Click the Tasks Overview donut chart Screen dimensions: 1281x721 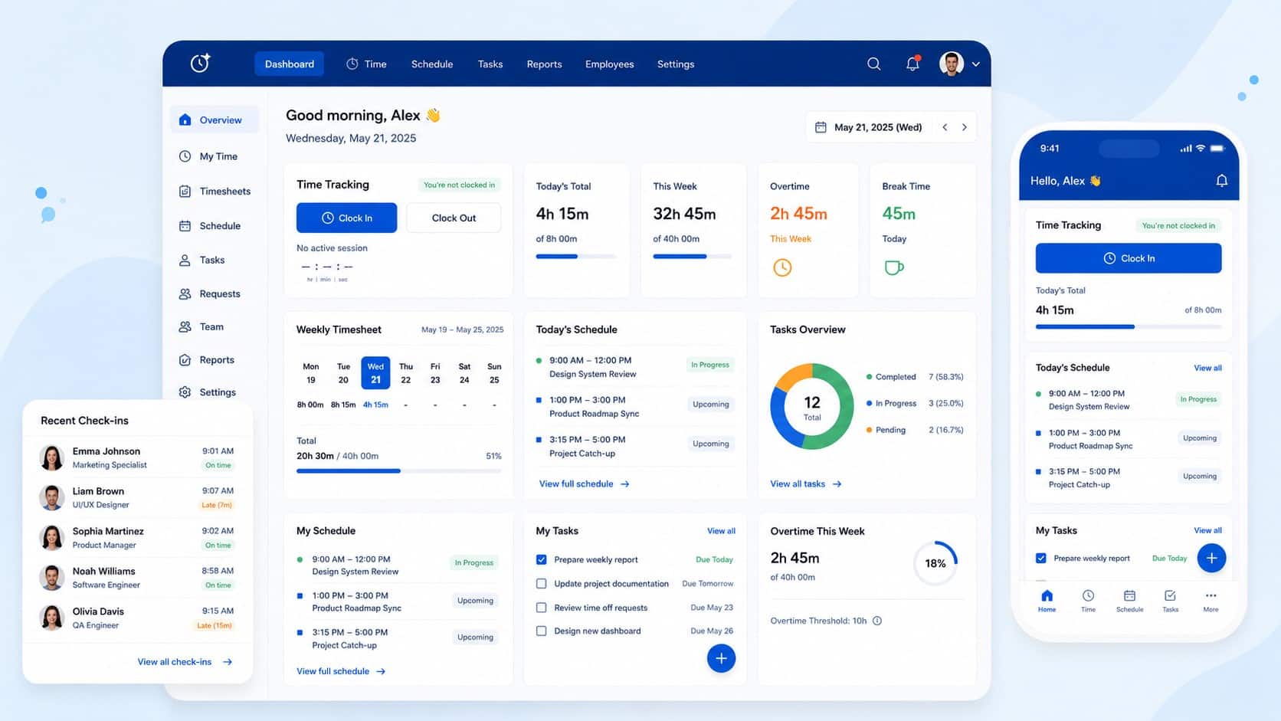coord(812,406)
